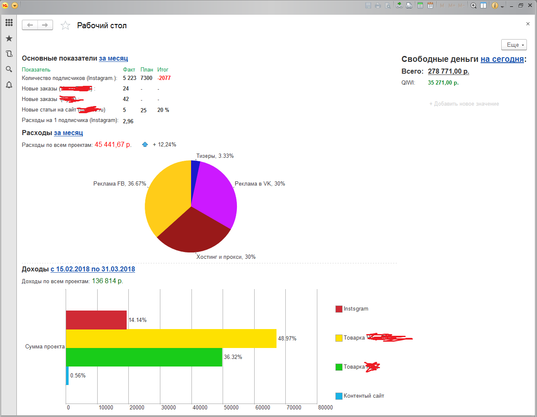The width and height of the screenshot is (537, 417).
Task: Expand the arrow next to the info icon
Action: tap(502, 6)
